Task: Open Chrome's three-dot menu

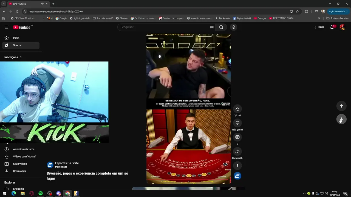Action: 347,11
